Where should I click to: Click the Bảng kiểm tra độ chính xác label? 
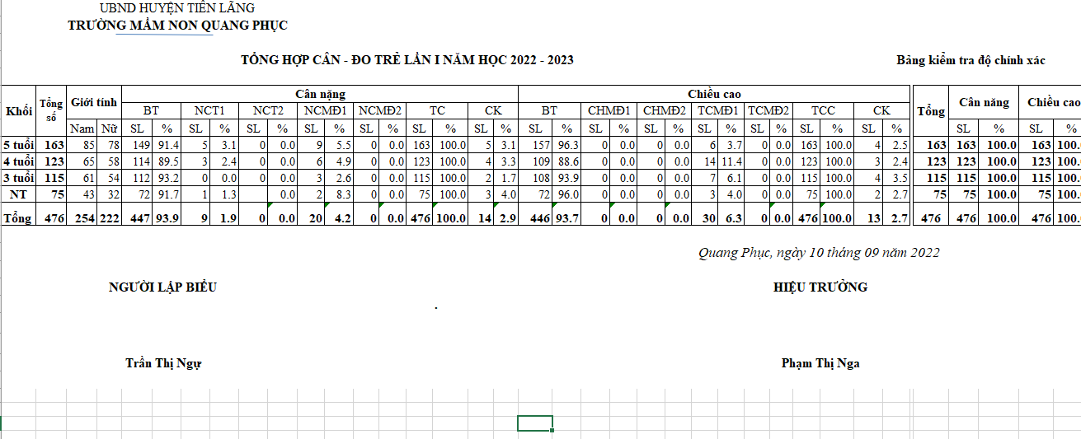(x=971, y=61)
